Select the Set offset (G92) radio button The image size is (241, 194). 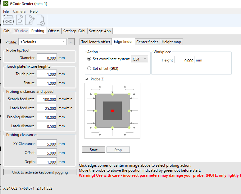pos(89,69)
